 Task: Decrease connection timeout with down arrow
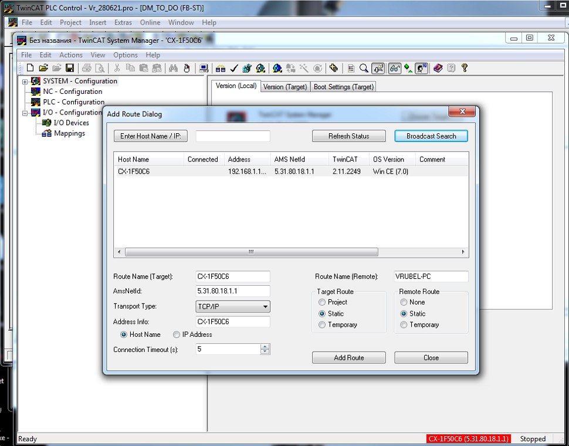point(265,352)
